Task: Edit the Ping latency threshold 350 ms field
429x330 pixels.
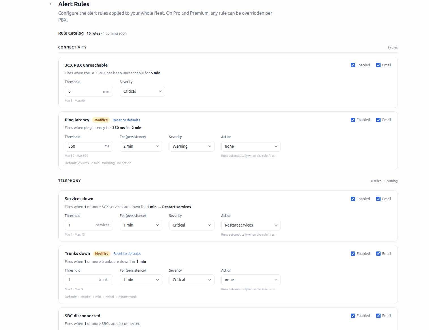Action: pos(89,146)
